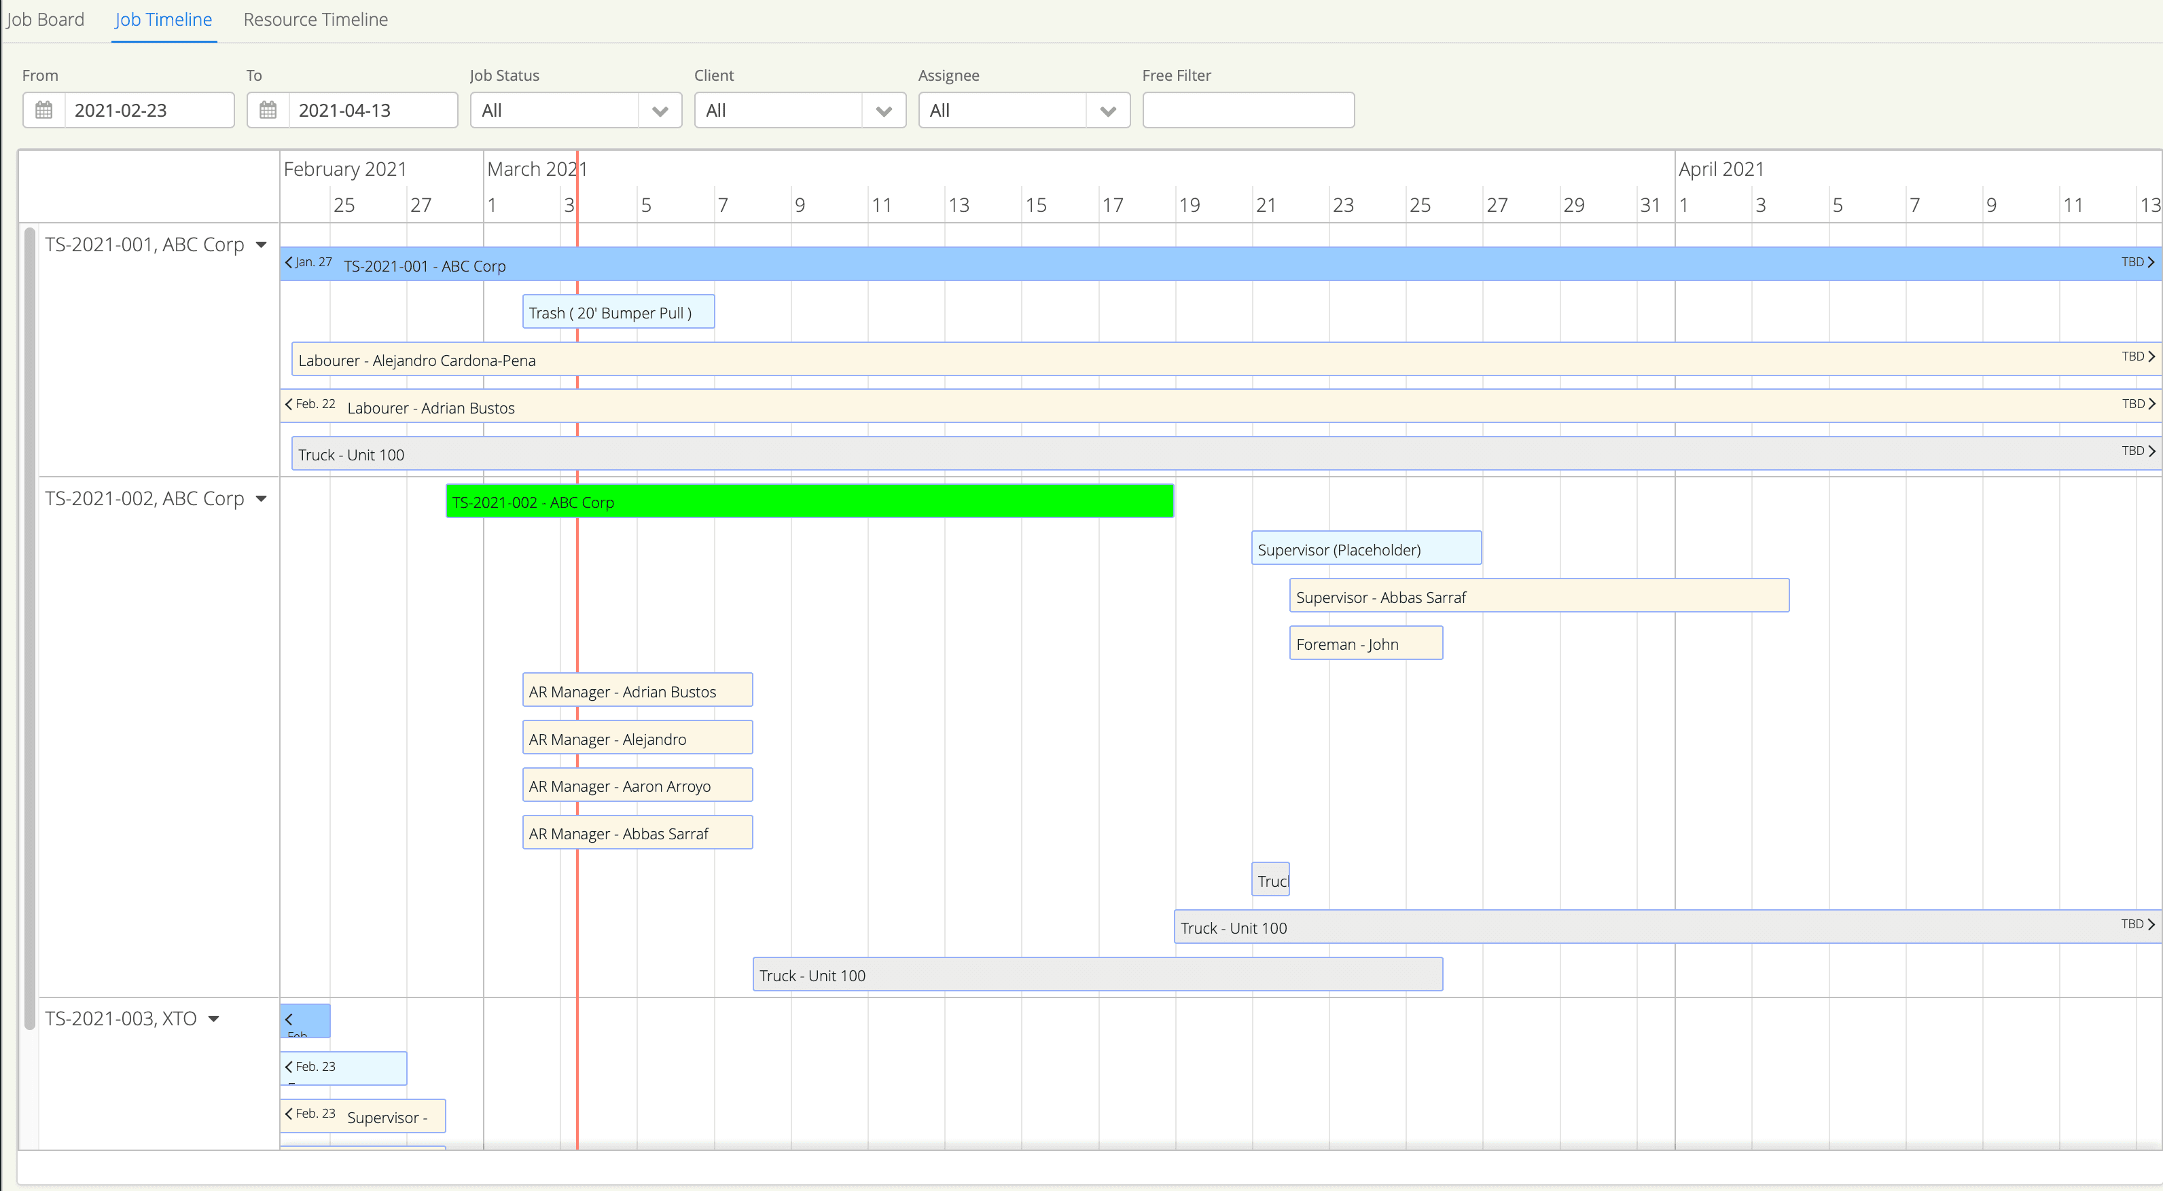Switch to the Resource Timeline tab
This screenshot has height=1191, width=2163.
tap(315, 19)
